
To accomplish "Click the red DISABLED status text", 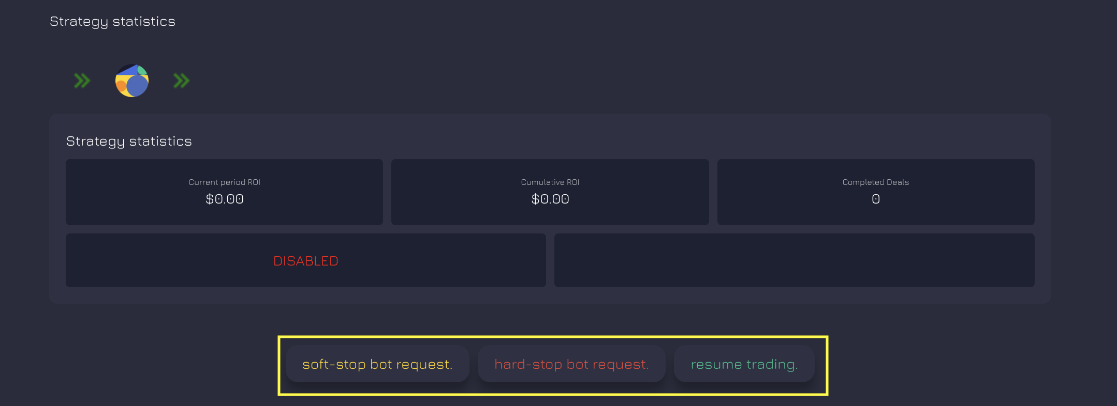I will click(x=306, y=261).
